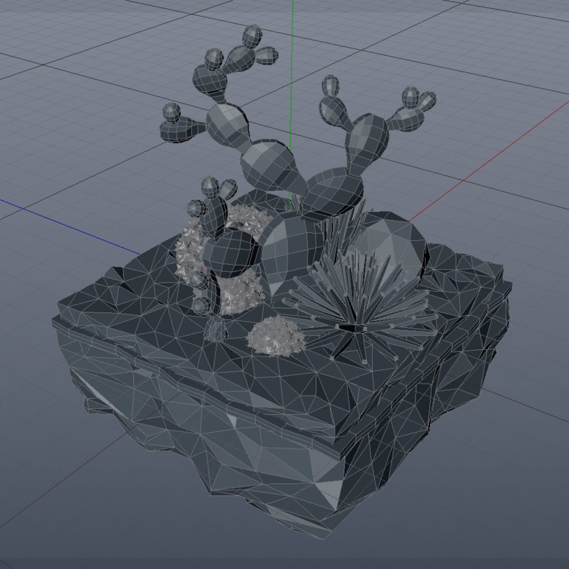Select the small spiny ball cactus
This screenshot has width=569, height=569.
[x=276, y=336]
